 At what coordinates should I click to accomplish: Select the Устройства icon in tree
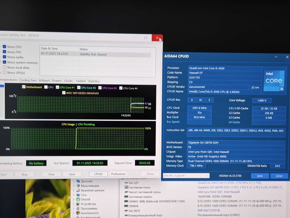point(78,204)
